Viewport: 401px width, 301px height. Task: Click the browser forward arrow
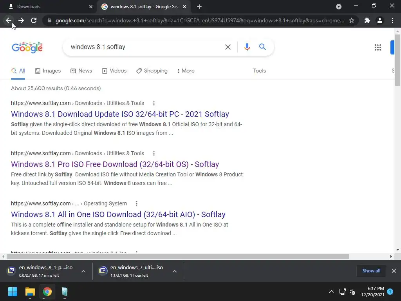(x=21, y=20)
